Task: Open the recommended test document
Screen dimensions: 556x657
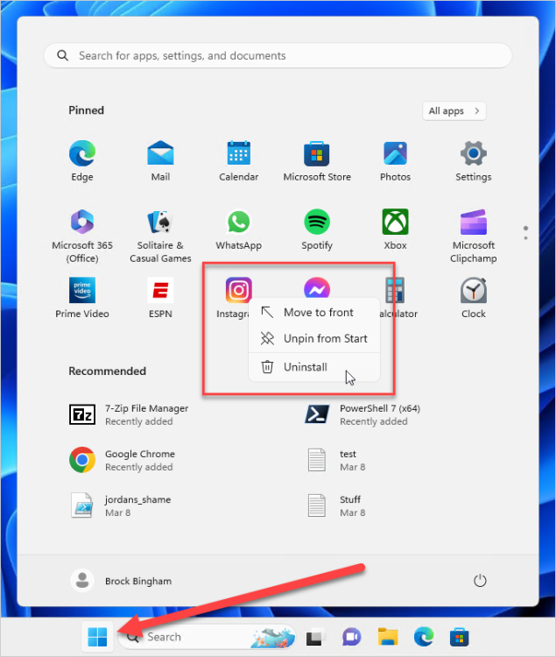Action: (x=336, y=460)
